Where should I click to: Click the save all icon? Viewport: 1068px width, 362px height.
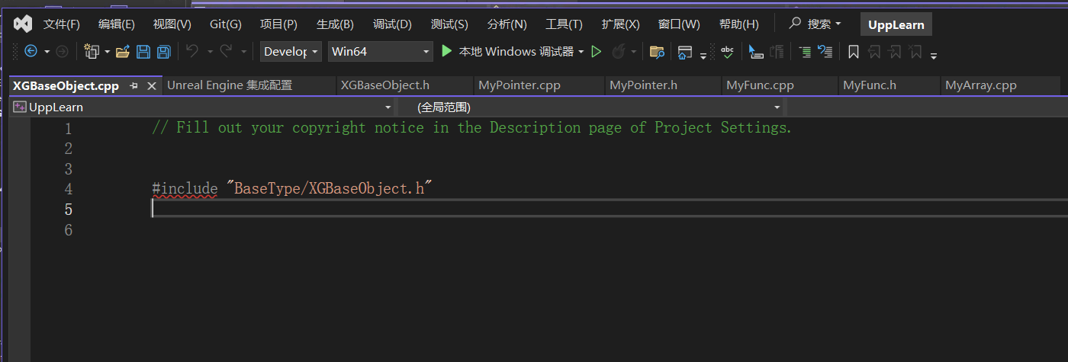pyautogui.click(x=163, y=52)
